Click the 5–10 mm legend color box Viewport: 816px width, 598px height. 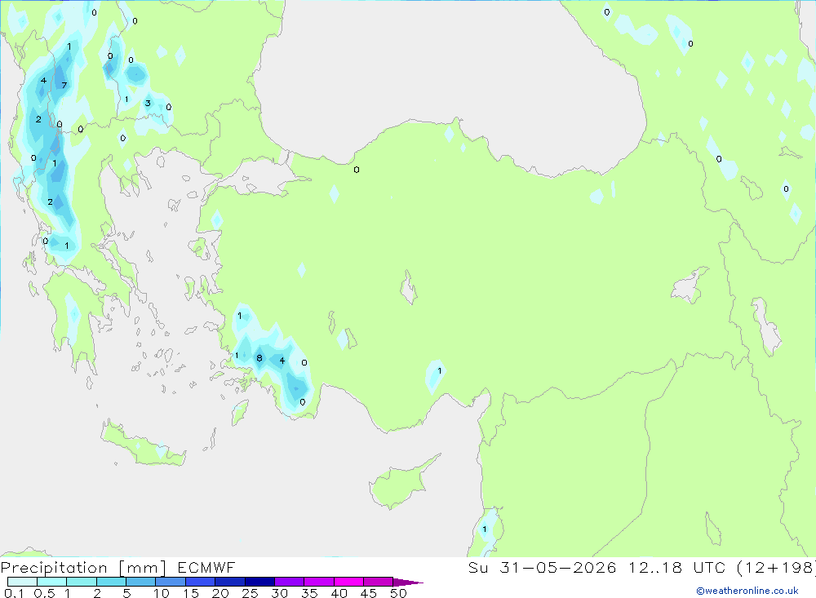141,582
